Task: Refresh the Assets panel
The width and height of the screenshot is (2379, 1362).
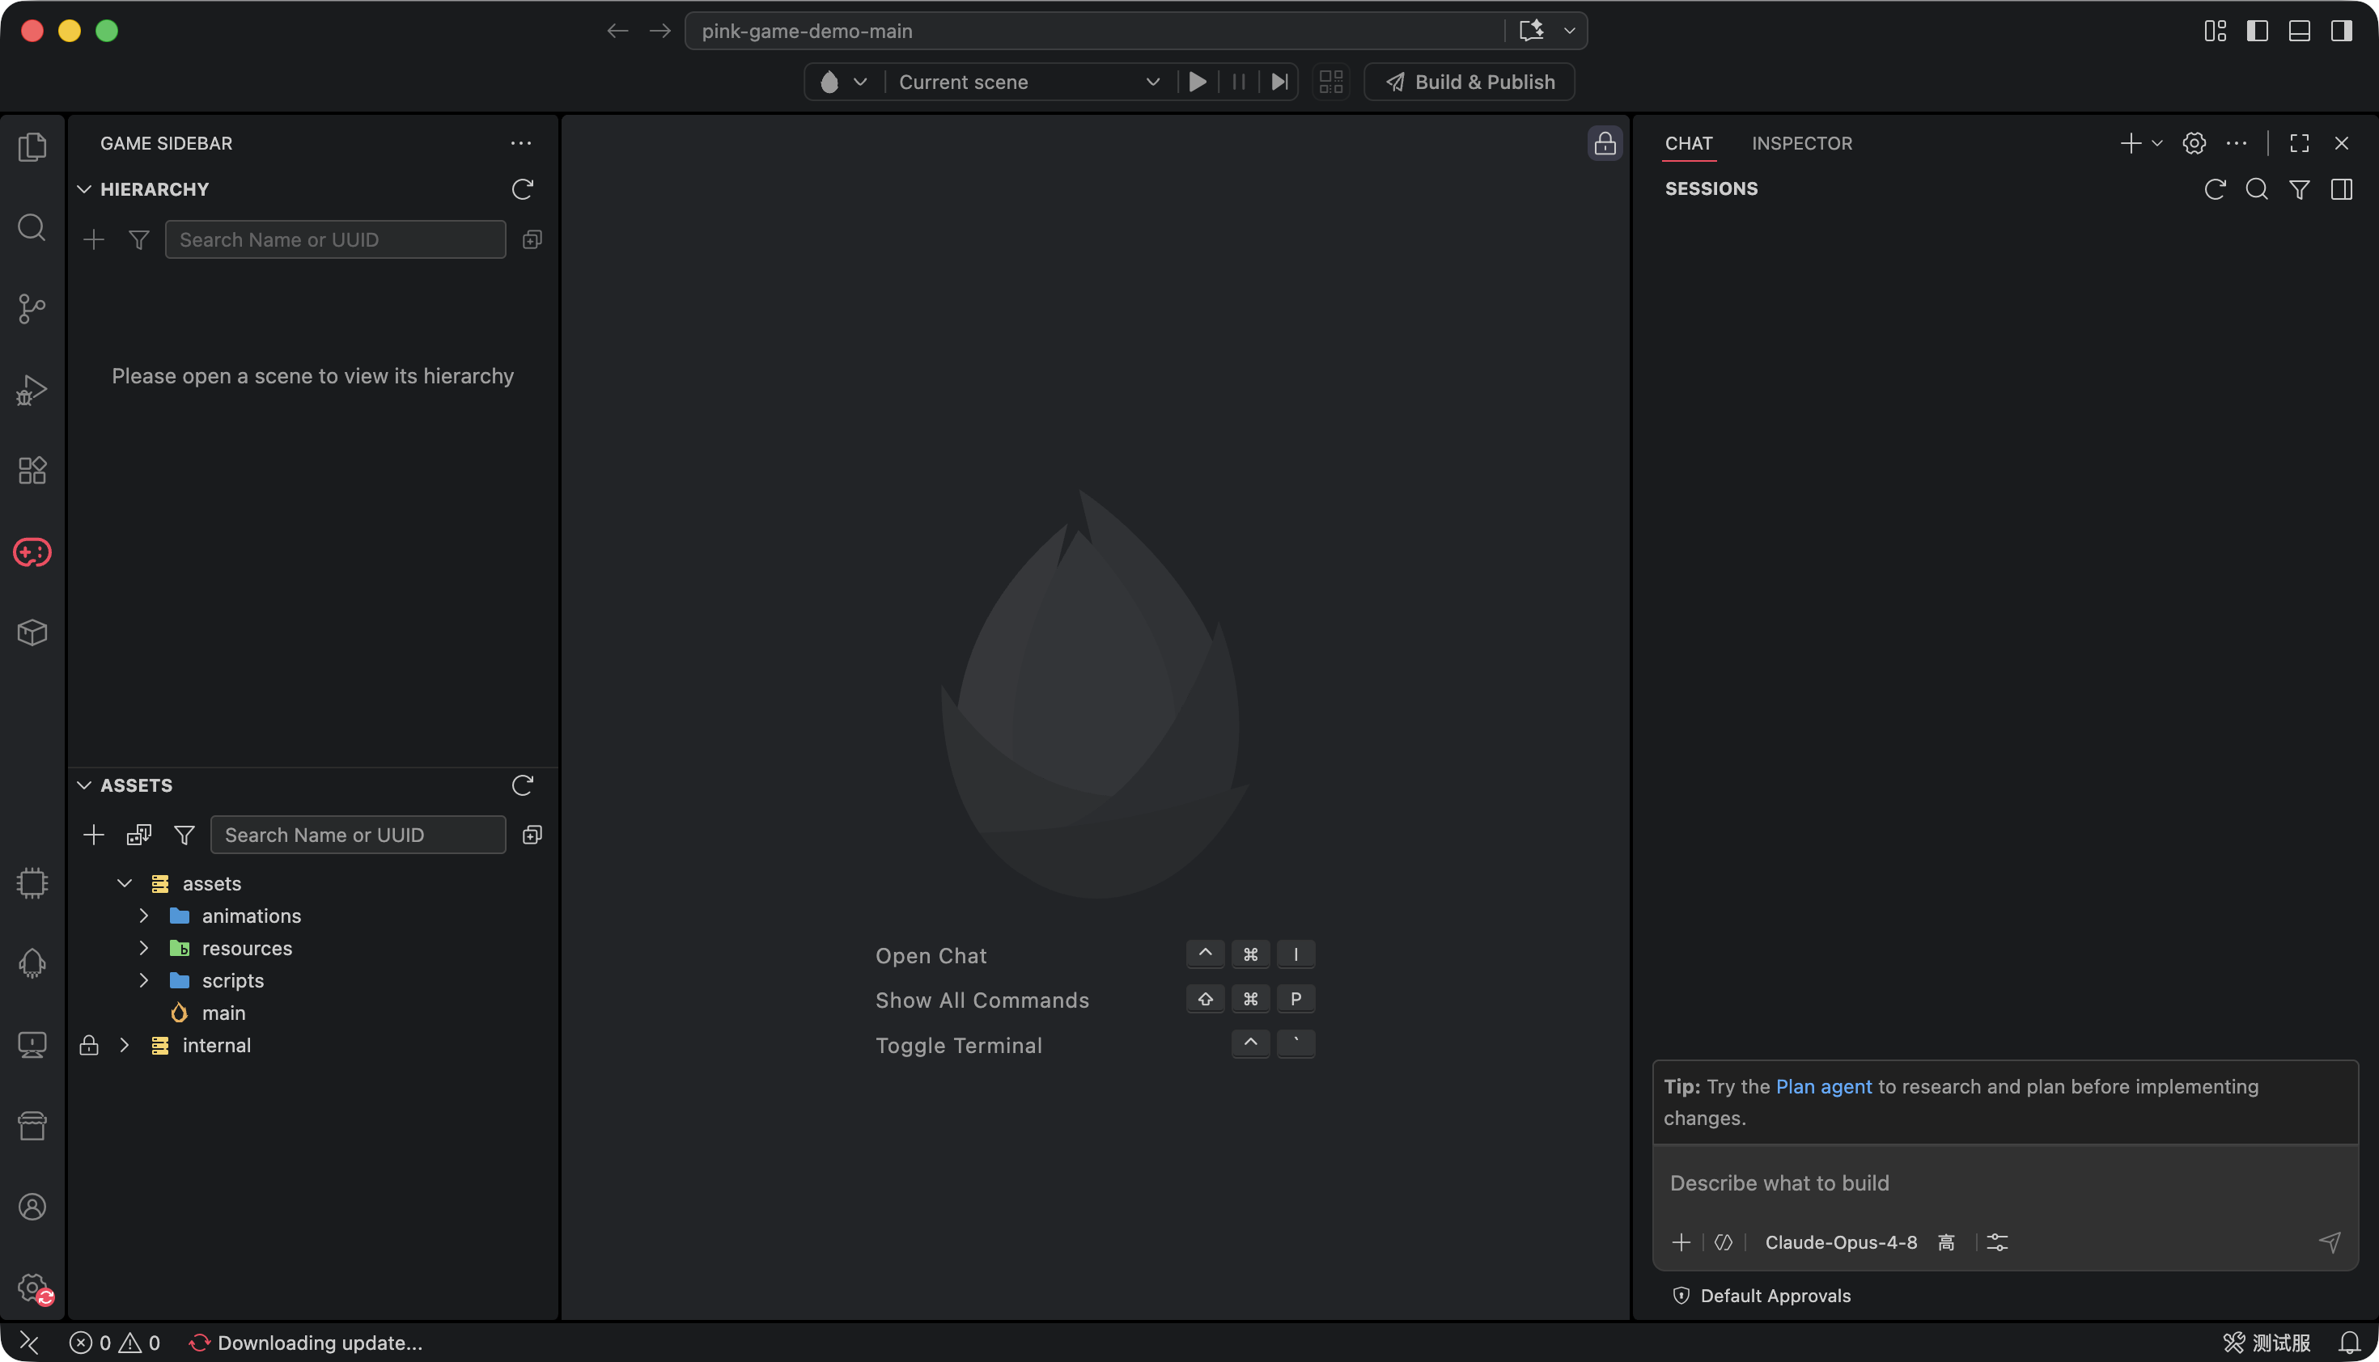Action: pyautogui.click(x=522, y=785)
